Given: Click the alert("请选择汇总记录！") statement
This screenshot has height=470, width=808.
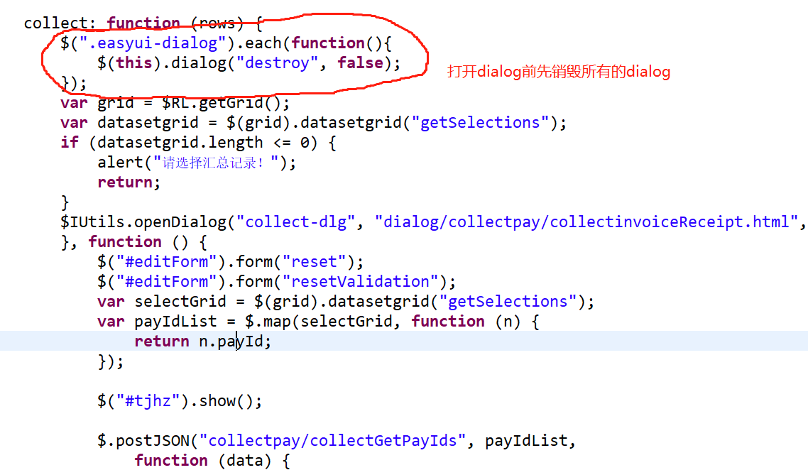Looking at the screenshot, I should [x=197, y=163].
